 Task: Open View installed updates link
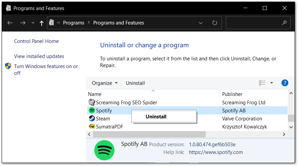[x=39, y=56]
